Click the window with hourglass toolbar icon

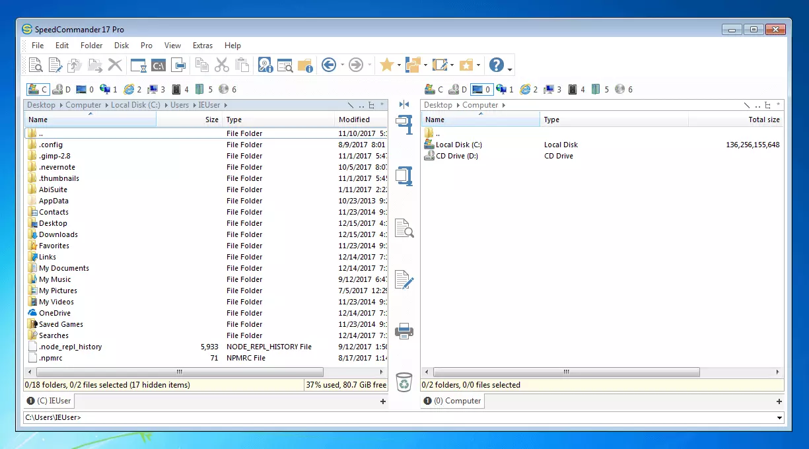click(x=138, y=65)
